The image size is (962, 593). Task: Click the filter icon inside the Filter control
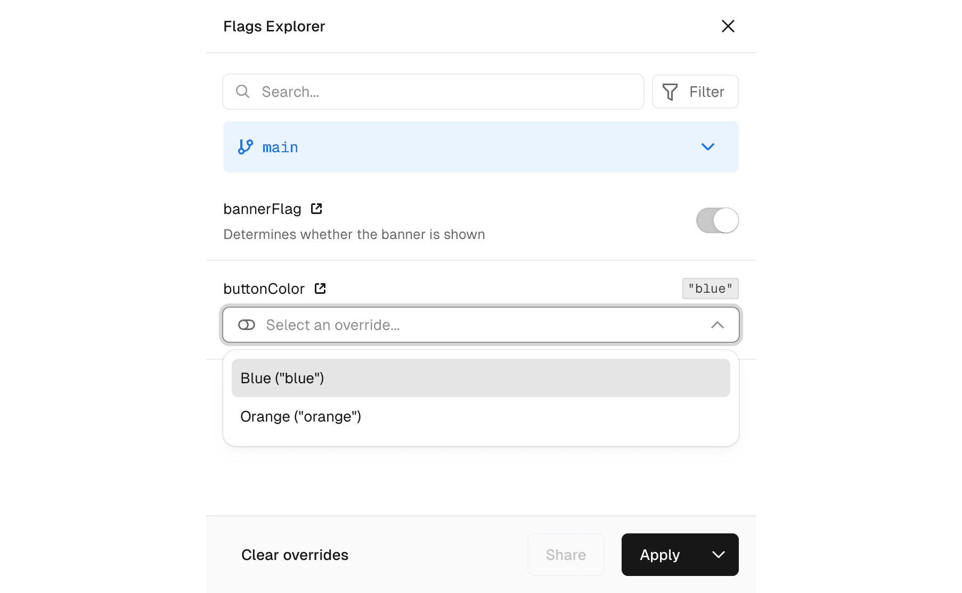(x=671, y=92)
